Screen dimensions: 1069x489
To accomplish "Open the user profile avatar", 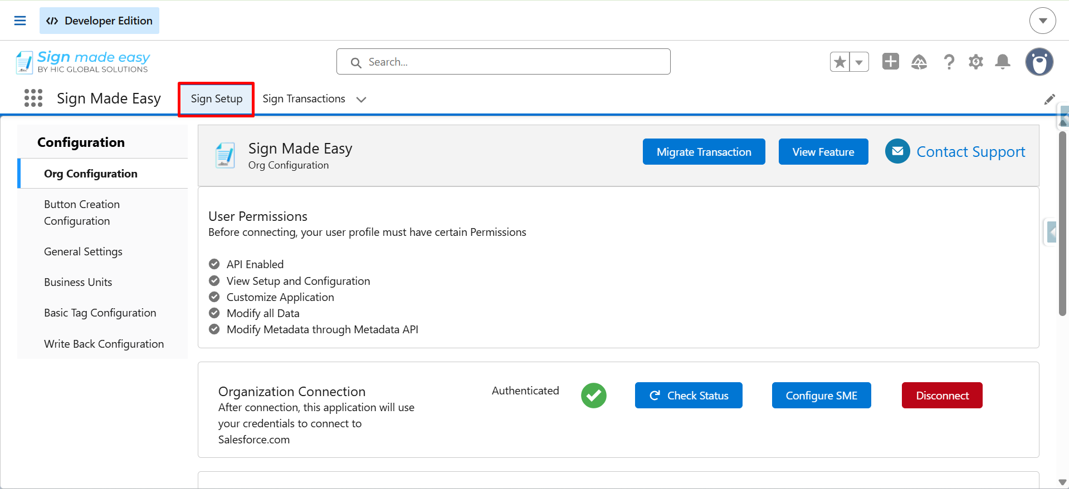I will (1039, 62).
